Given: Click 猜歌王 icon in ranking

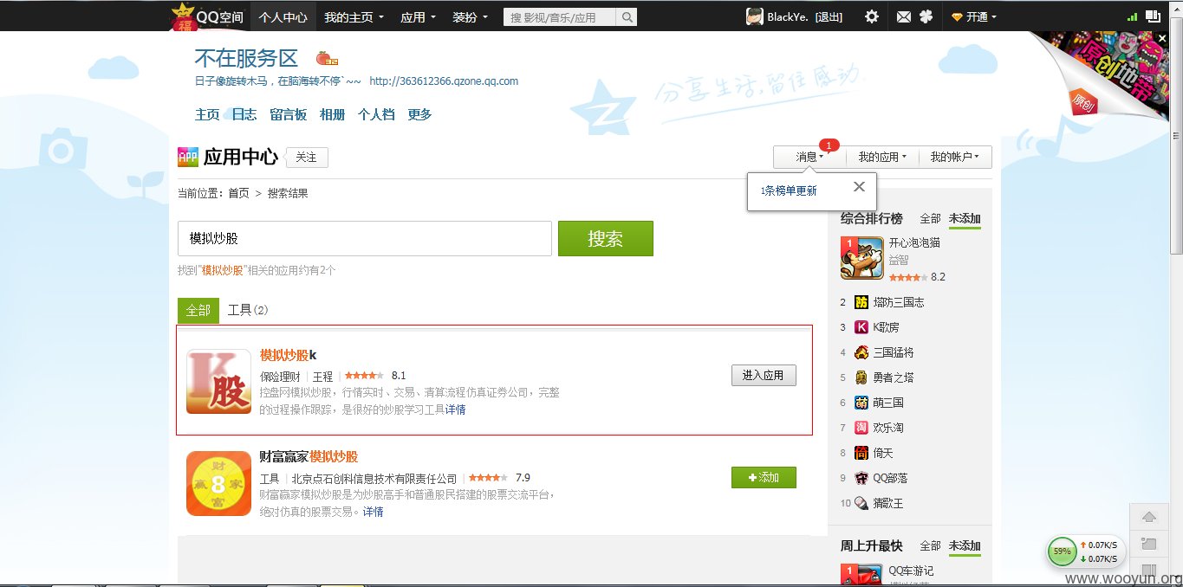Looking at the screenshot, I should [861, 503].
